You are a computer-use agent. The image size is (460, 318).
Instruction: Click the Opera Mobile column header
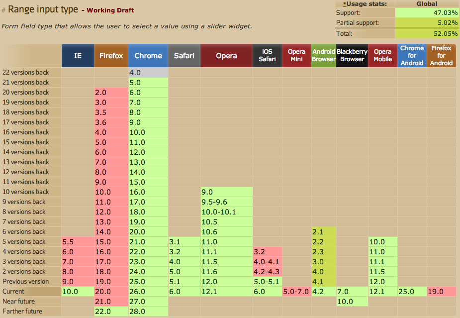pyautogui.click(x=382, y=56)
